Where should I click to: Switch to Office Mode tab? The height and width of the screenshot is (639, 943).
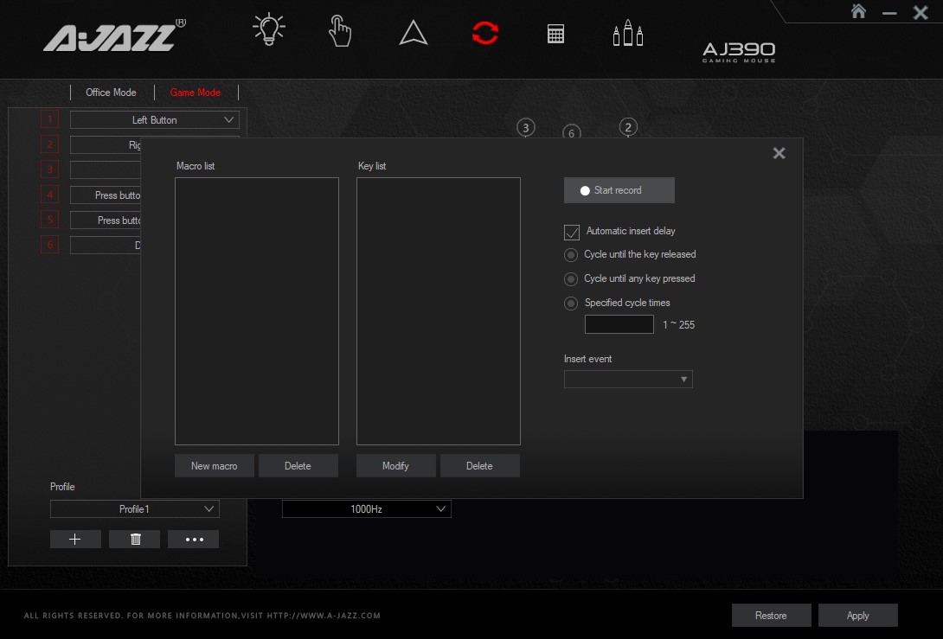[111, 93]
